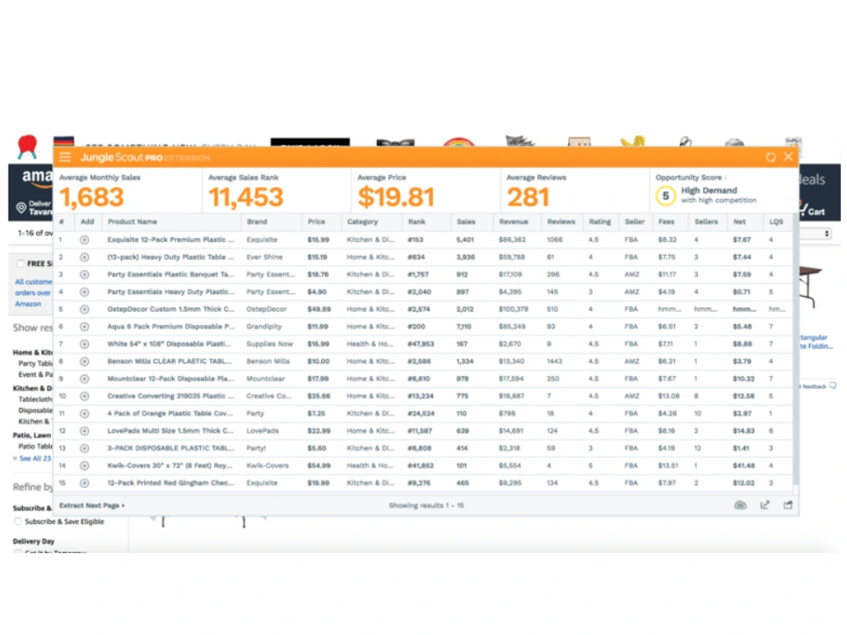Select the 7,110 sales cell

[463, 327]
